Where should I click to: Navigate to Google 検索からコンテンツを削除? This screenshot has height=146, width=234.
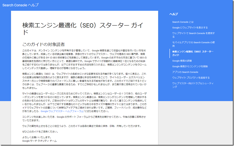[x=190, y=66]
